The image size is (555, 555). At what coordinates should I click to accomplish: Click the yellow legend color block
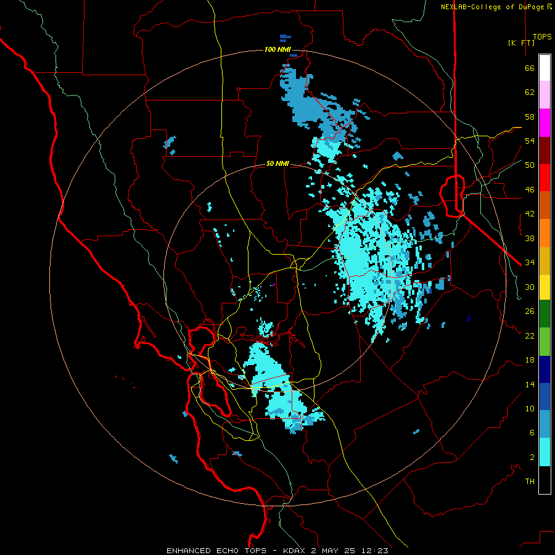coord(545,287)
